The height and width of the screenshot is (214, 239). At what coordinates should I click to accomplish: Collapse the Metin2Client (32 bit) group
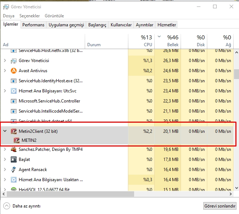pyautogui.click(x=5, y=131)
